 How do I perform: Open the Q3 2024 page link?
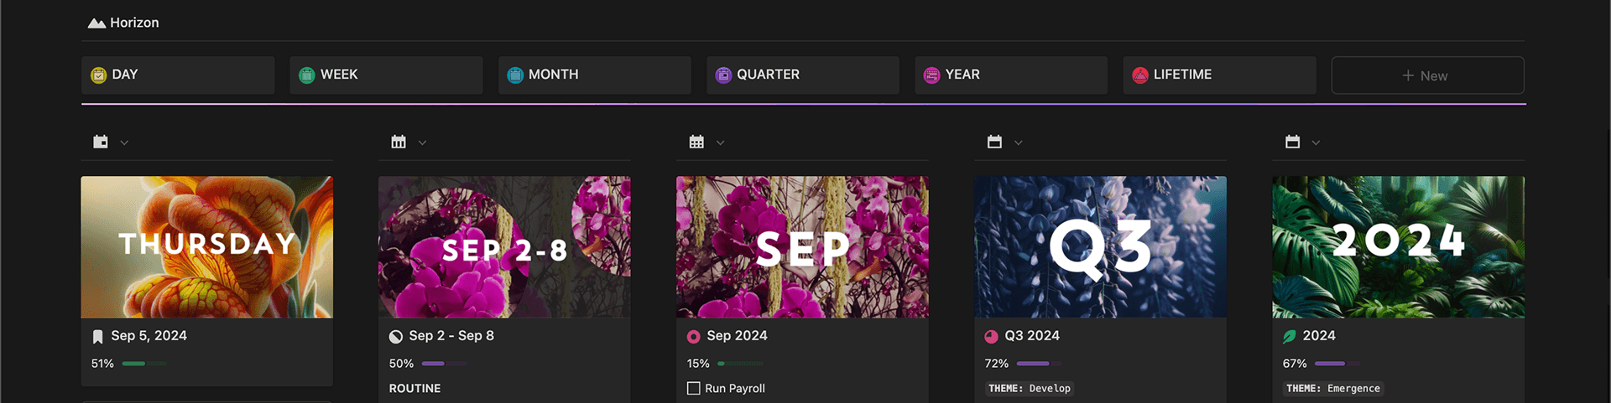tap(1032, 336)
